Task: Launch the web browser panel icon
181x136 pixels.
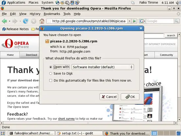Action: (x=57, y=3)
